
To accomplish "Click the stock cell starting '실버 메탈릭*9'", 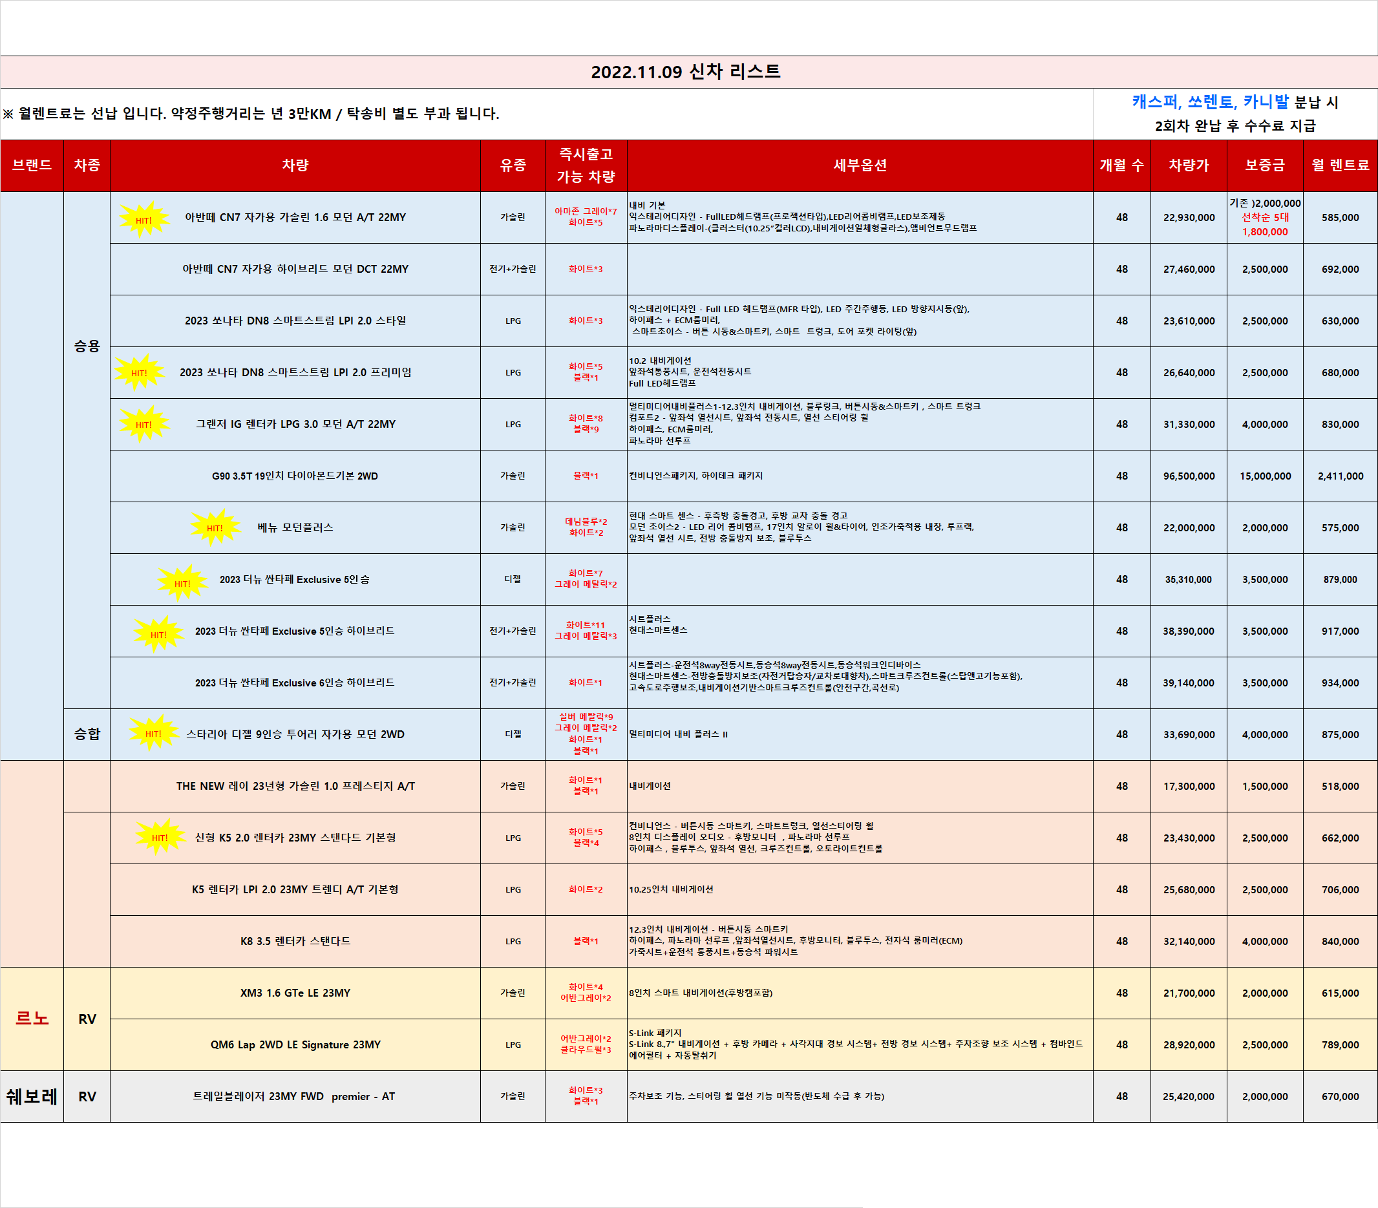I will 586,734.
